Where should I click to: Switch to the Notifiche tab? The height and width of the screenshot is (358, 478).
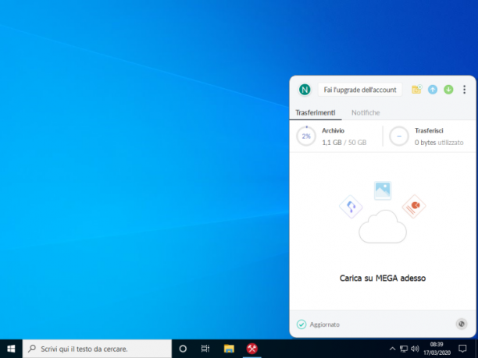coord(366,112)
